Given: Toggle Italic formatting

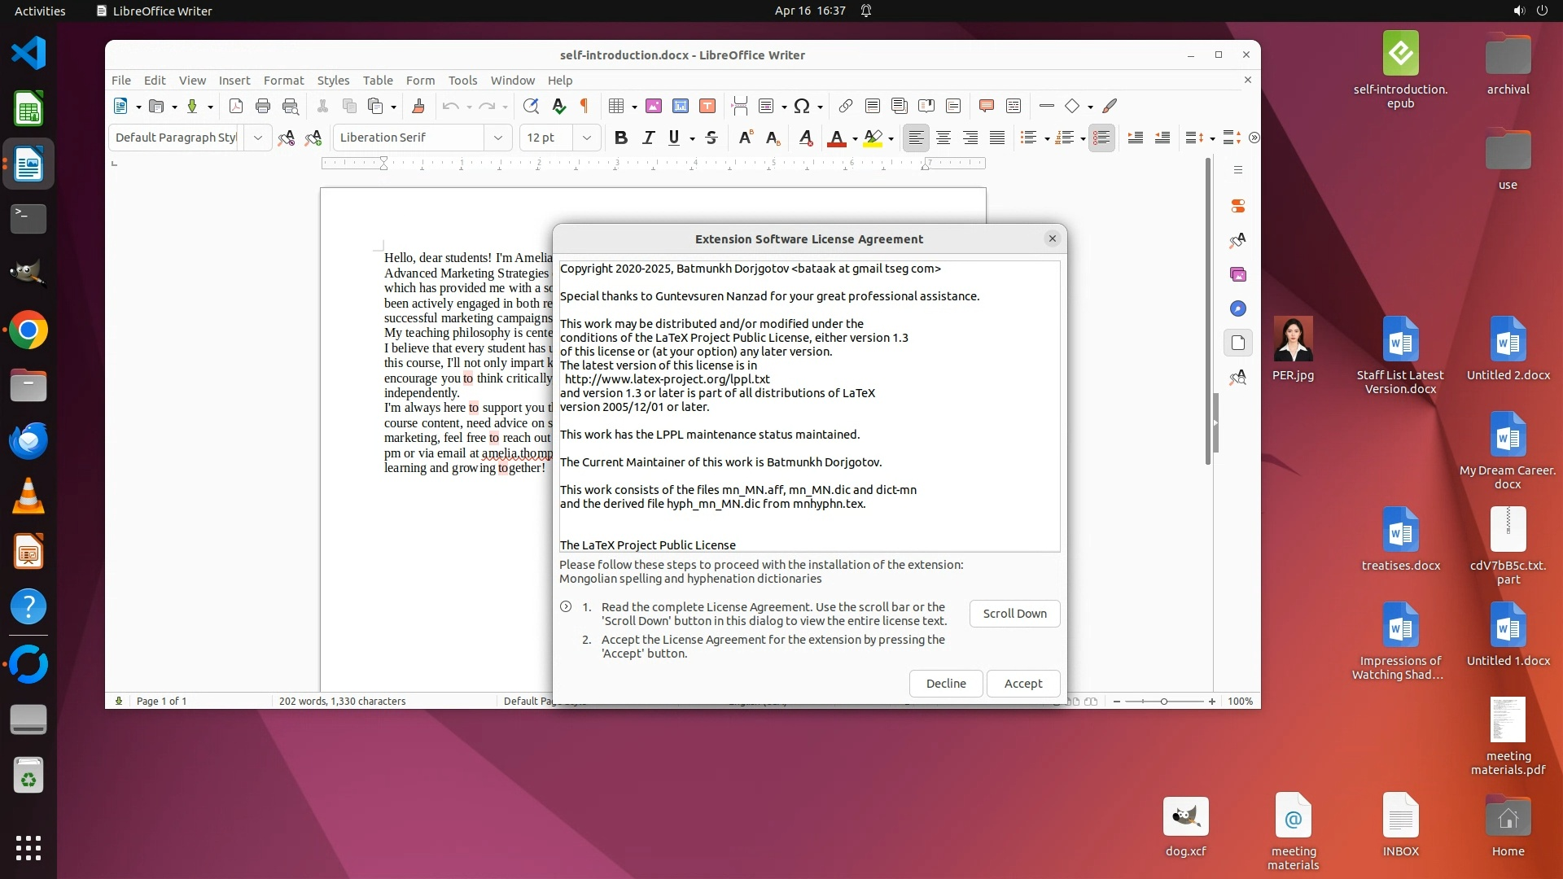Looking at the screenshot, I should point(648,138).
